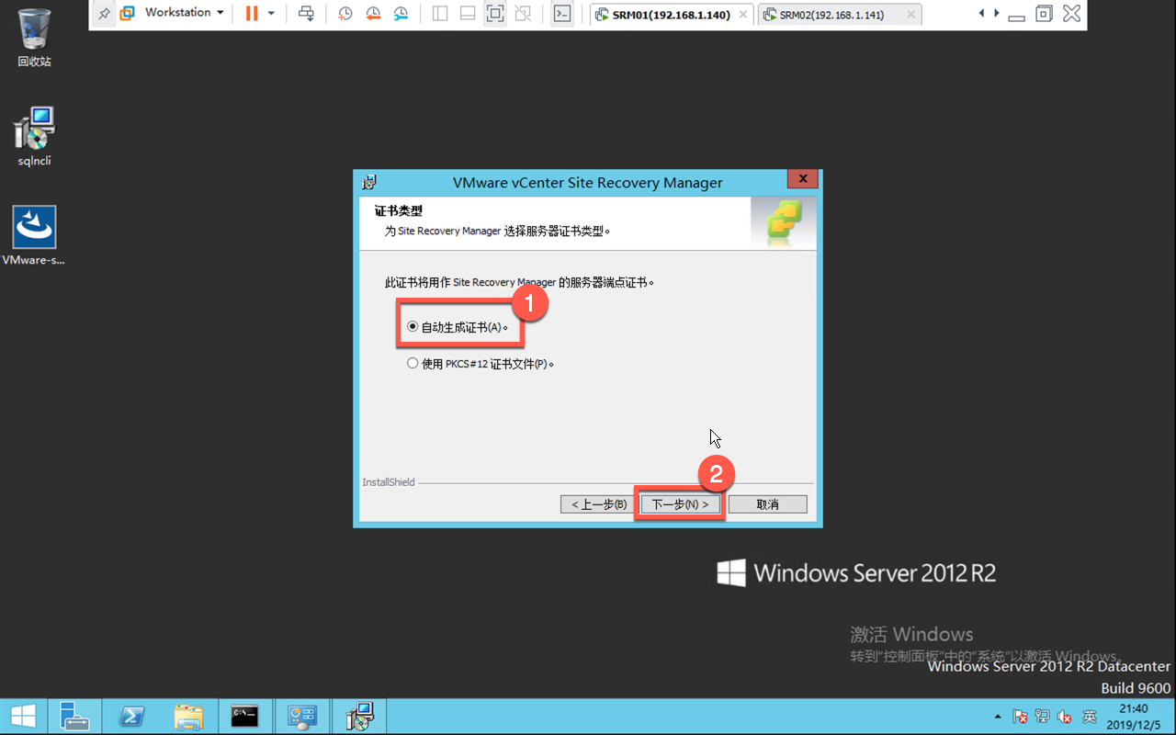Click the pin icon in VMware toolbar
This screenshot has width=1176, height=735.
104,14
